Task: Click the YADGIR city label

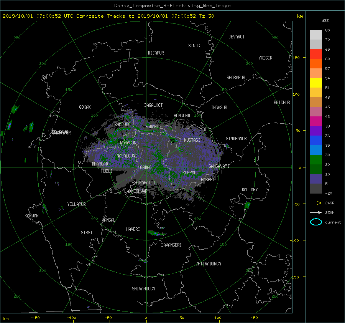Action: click(x=265, y=58)
